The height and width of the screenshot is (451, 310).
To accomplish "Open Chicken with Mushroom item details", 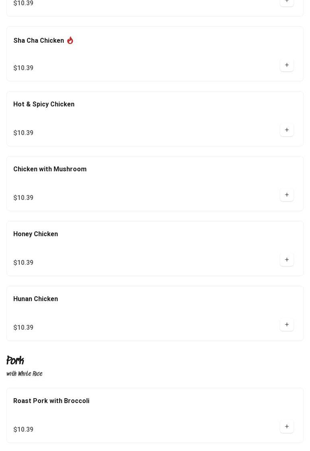I will pos(50,169).
